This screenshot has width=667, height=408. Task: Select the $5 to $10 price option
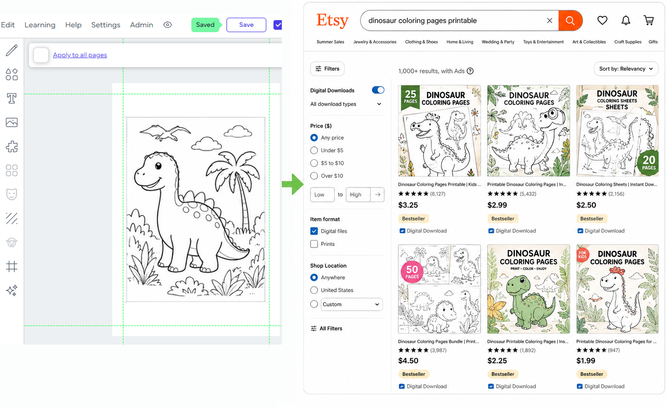pyautogui.click(x=314, y=163)
